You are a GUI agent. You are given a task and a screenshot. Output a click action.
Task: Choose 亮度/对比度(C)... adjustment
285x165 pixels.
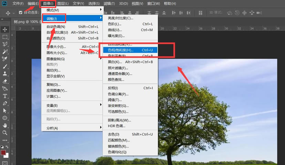pyautogui.click(x=130, y=18)
